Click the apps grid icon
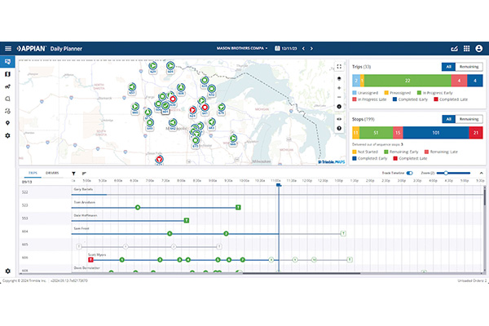Image resolution: width=489 pixels, height=326 pixels. (x=466, y=48)
